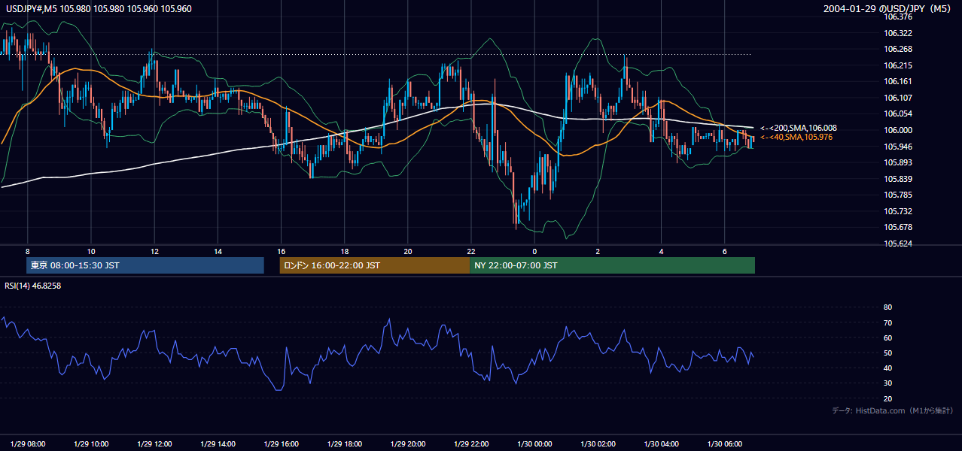This screenshot has width=962, height=451.
Task: Click price level 106.215 on price axis
Action: (x=897, y=65)
